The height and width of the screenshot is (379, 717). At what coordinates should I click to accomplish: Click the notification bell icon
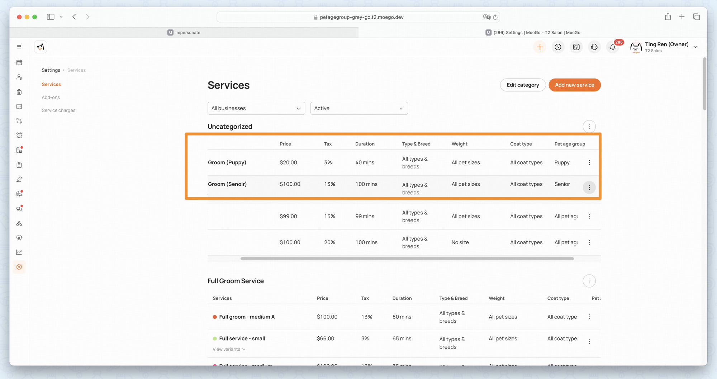pyautogui.click(x=613, y=47)
